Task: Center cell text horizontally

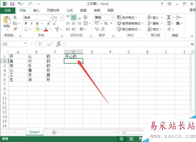Action: 74,24
